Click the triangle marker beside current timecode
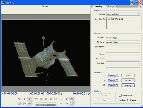Image resolution: width=143 pixels, height=108 pixels. 3,94
